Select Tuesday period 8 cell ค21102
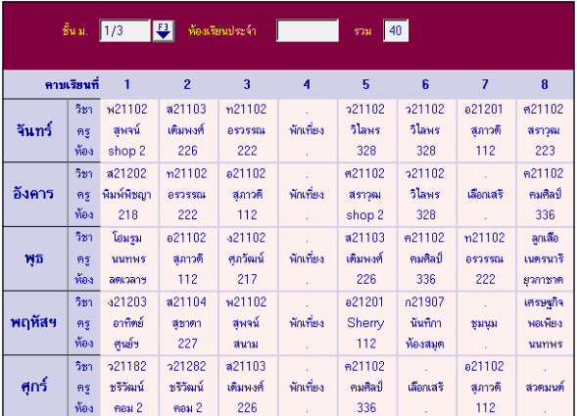Image resolution: width=577 pixels, height=416 pixels. click(x=545, y=195)
